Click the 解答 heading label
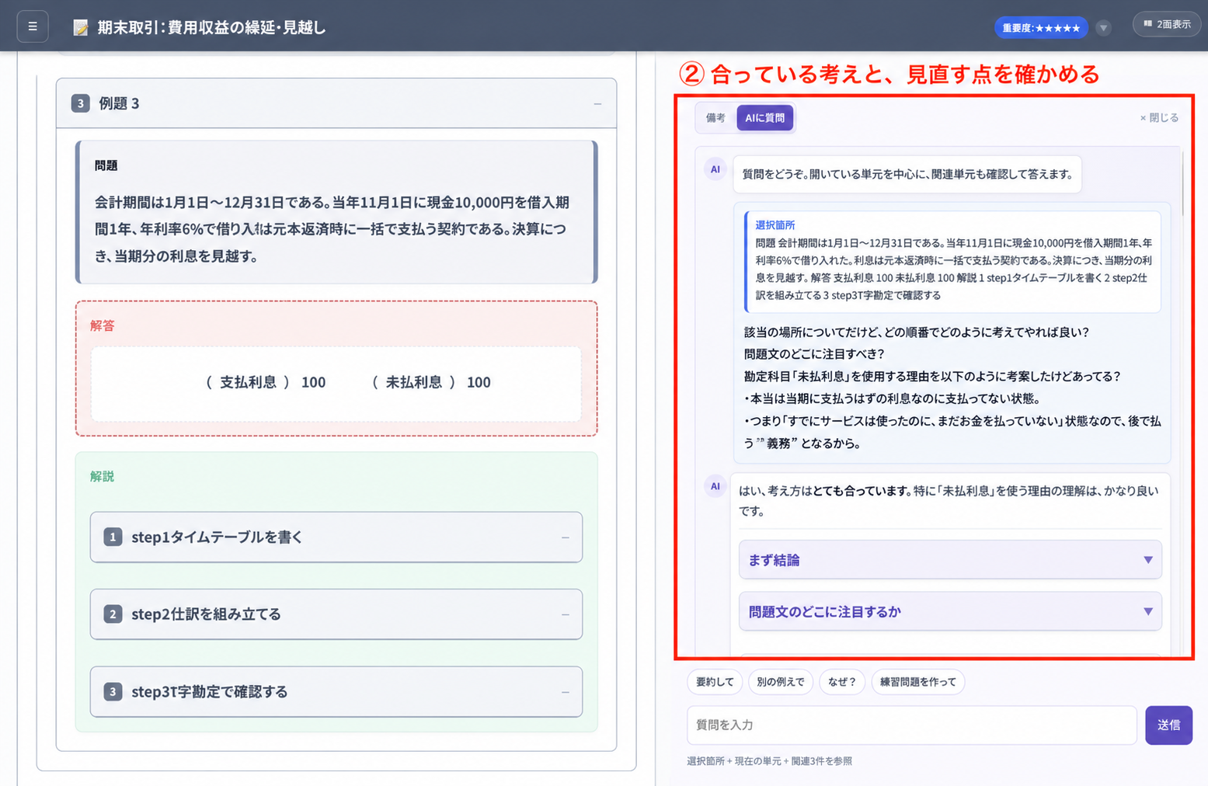 click(x=103, y=325)
